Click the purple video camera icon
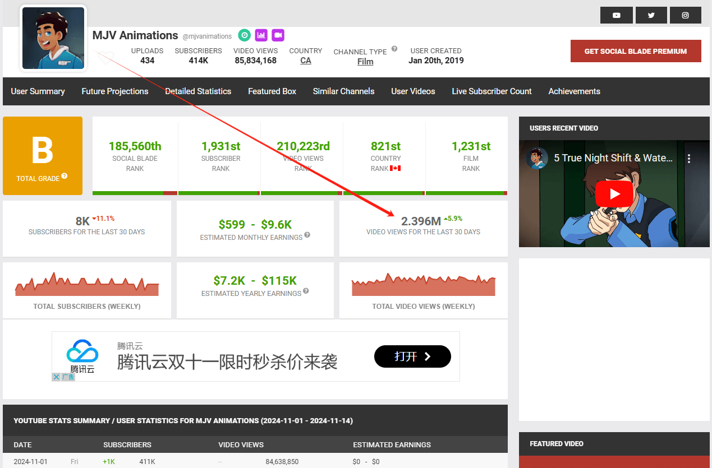The image size is (712, 468). pos(278,35)
